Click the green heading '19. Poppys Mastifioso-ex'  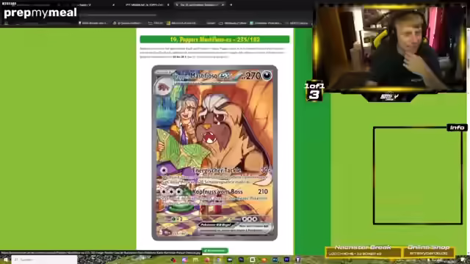214,39
